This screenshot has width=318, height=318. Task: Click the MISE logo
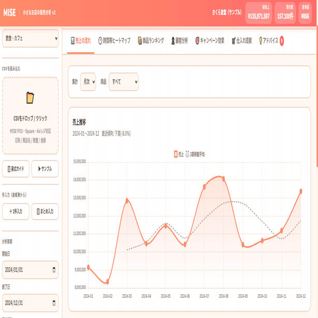tap(9, 12)
